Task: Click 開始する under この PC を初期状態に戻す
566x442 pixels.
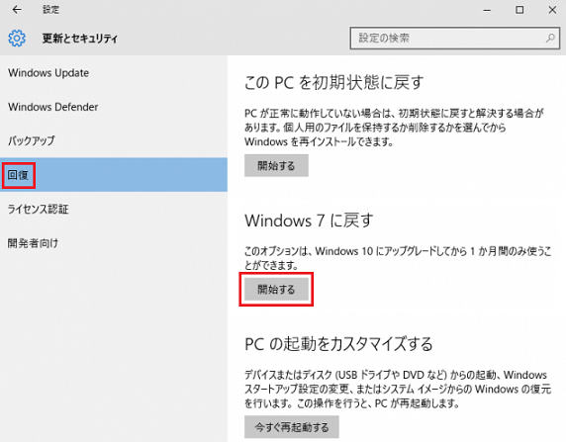Action: [x=276, y=165]
